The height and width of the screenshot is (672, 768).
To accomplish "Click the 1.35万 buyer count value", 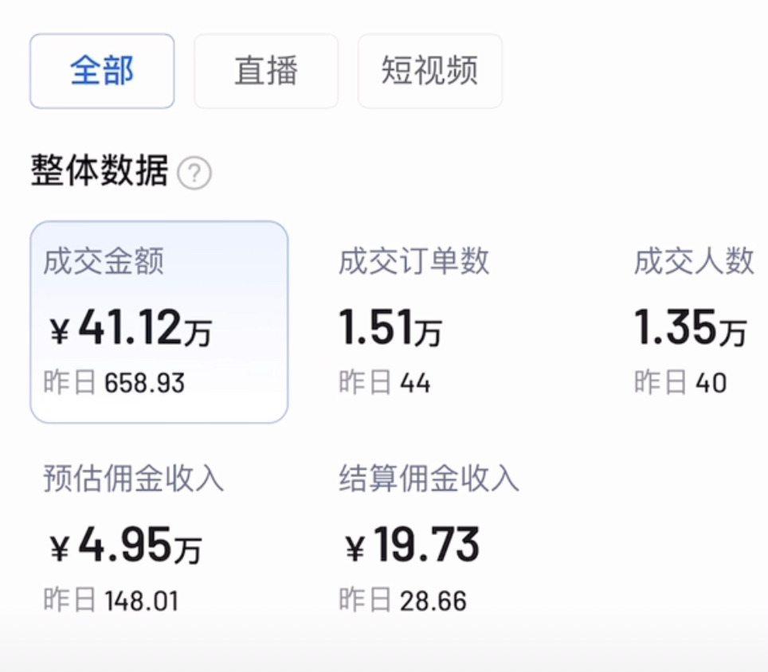I will click(x=691, y=327).
